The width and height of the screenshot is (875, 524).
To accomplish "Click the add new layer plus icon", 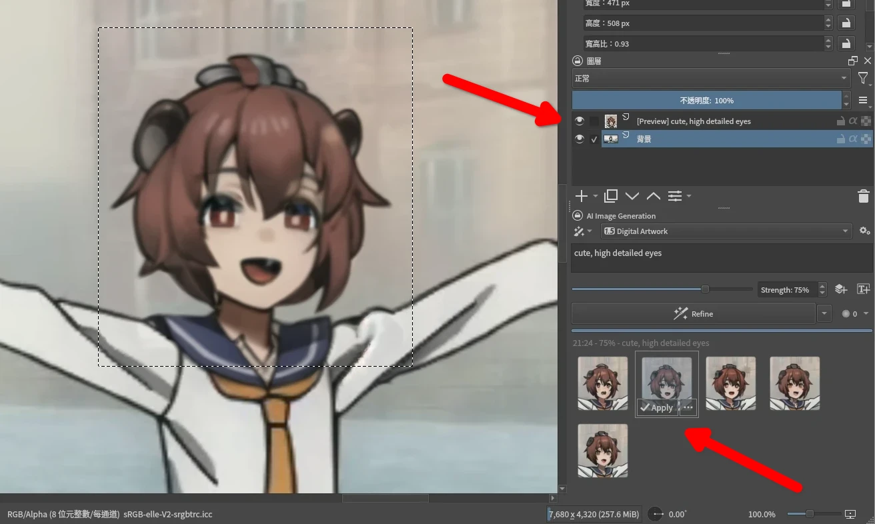I will [x=582, y=196].
